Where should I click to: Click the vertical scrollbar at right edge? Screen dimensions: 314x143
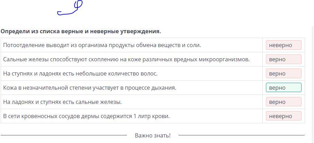pos(313,84)
